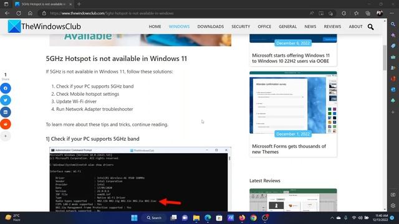Open Edge sidebar settings gear
Image resolution: width=399 pixels, height=224 pixels.
tap(393, 205)
